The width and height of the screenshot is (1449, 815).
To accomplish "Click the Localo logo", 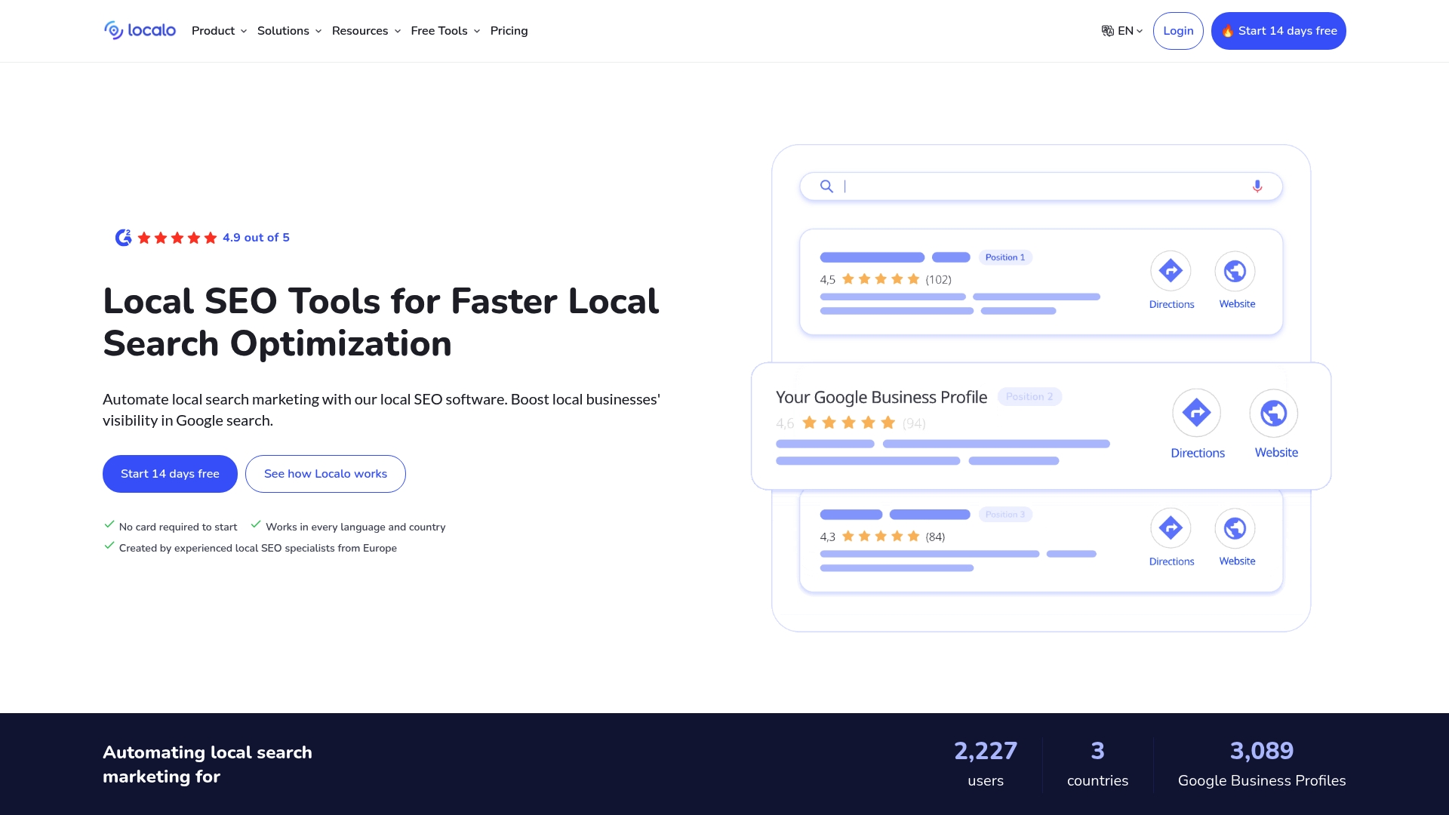I will point(140,30).
